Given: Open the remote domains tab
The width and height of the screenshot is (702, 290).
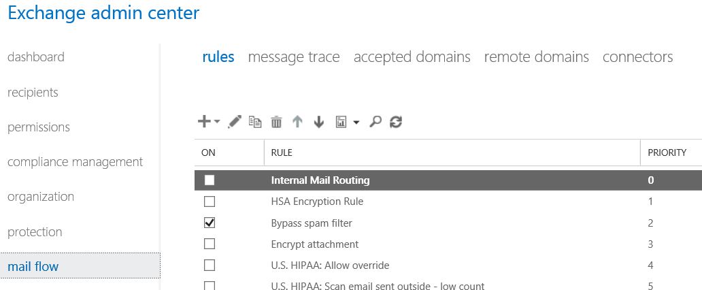Looking at the screenshot, I should (536, 57).
